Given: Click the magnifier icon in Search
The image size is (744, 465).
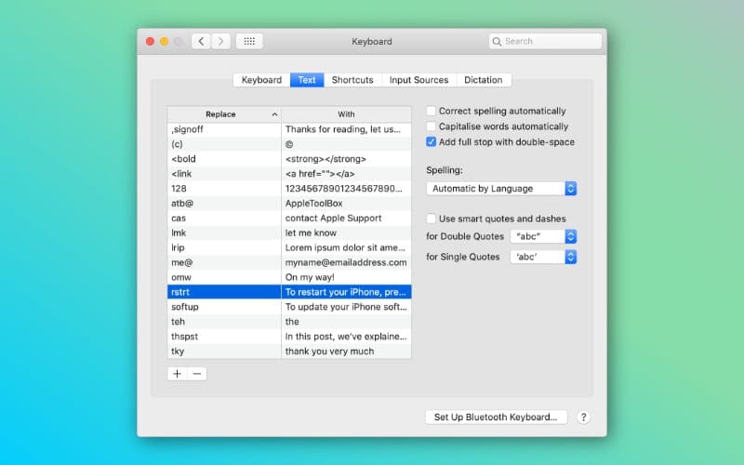Looking at the screenshot, I should coord(497,42).
